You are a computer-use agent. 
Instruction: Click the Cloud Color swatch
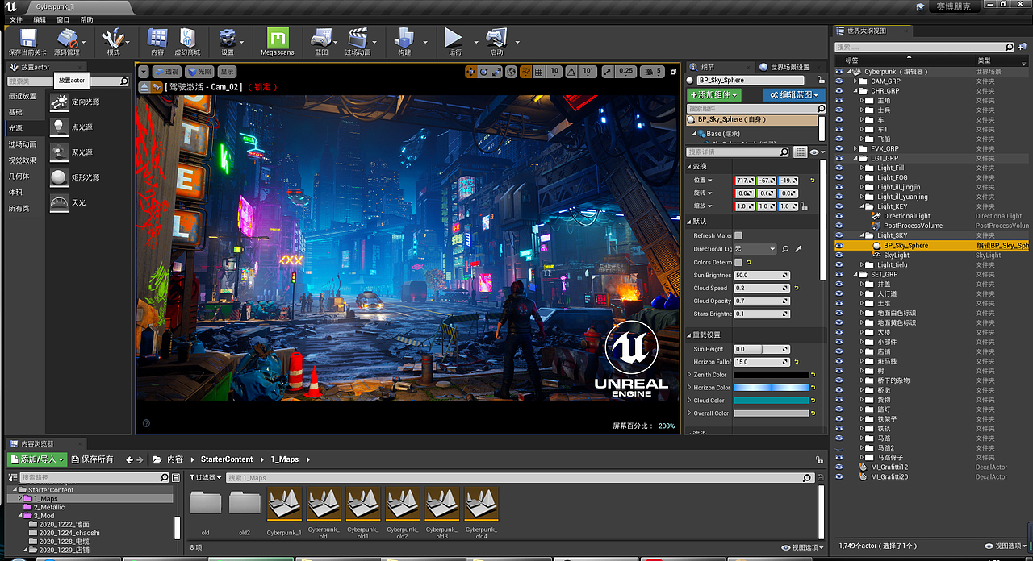click(771, 401)
